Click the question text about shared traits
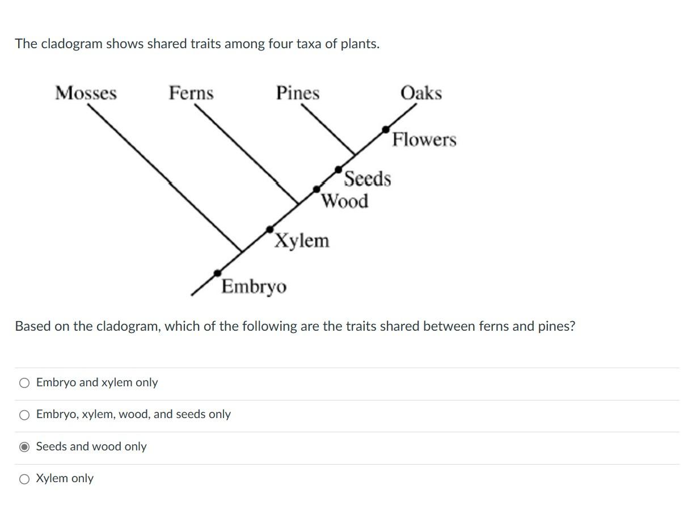 [295, 326]
